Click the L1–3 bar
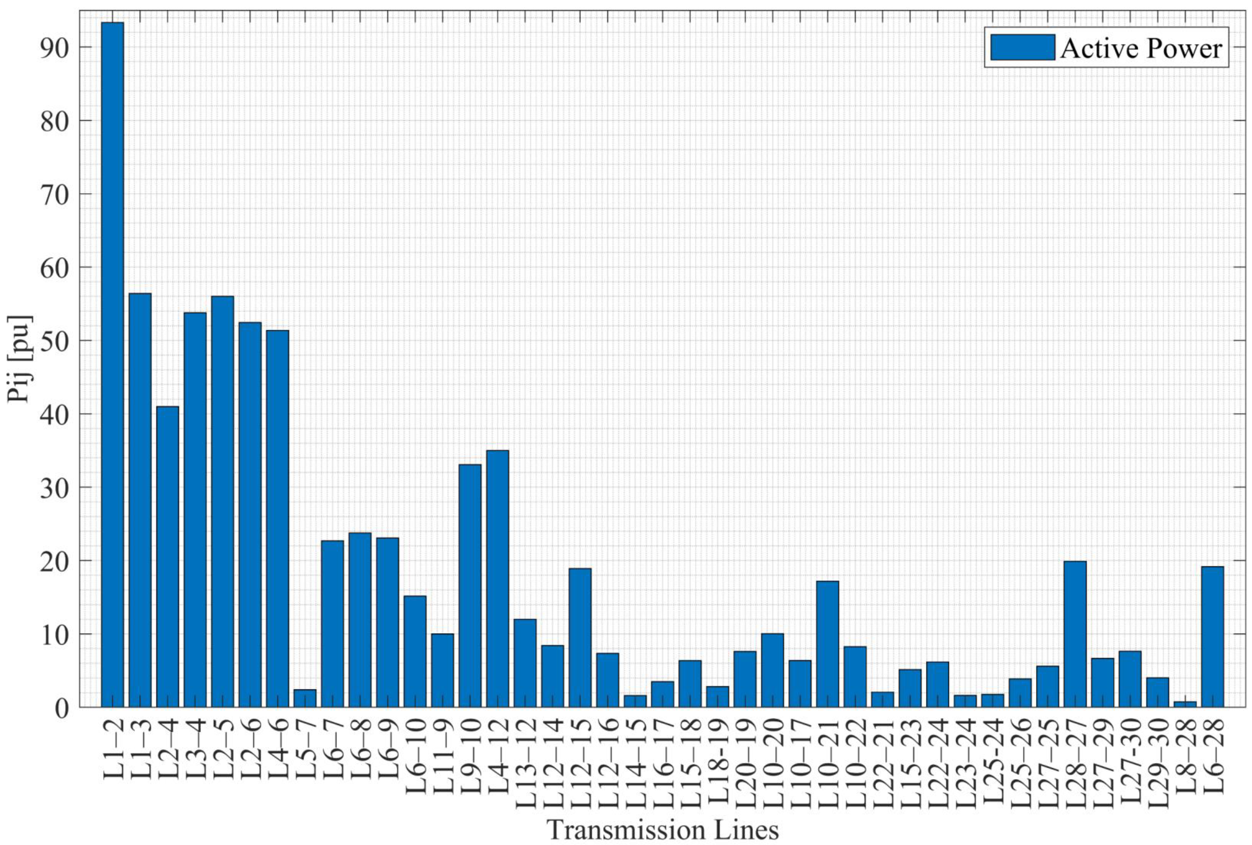 (x=140, y=500)
